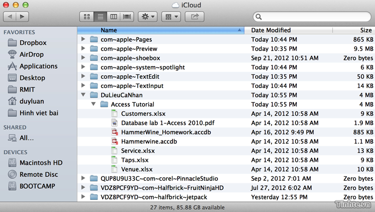Click the Access Tutorial folder icon
The width and height of the screenshot is (375, 212).
pos(104,104)
